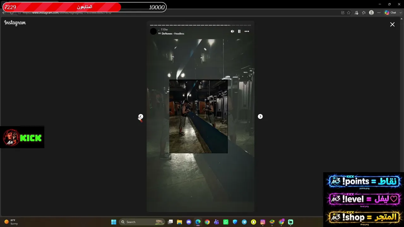This screenshot has width=404, height=227.
Task: Open Task View on the taskbar
Action: click(170, 222)
